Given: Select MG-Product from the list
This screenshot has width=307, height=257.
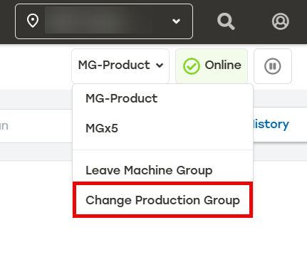Looking at the screenshot, I should [x=162, y=98].
